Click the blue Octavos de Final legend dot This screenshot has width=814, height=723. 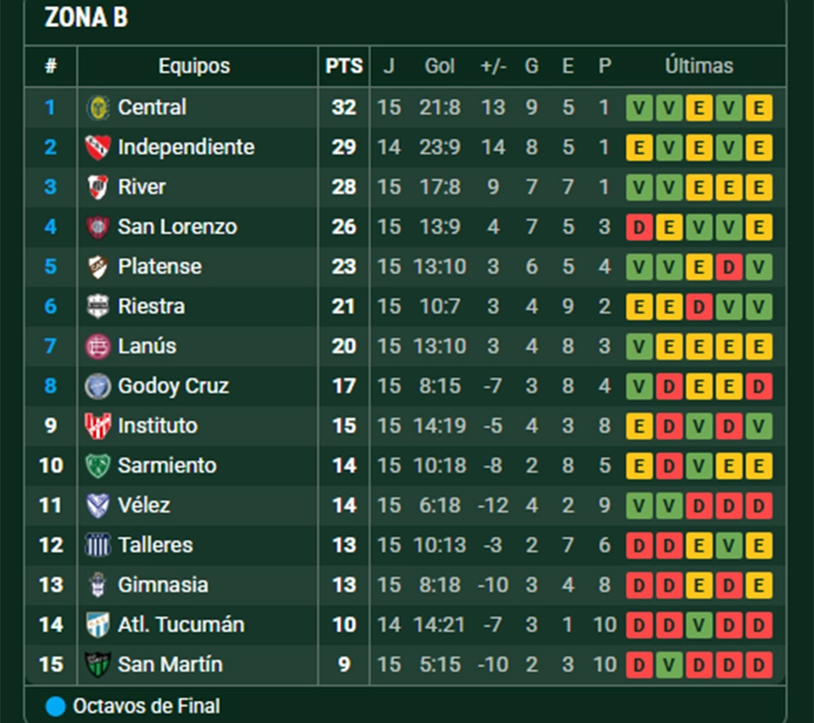pyautogui.click(x=55, y=707)
